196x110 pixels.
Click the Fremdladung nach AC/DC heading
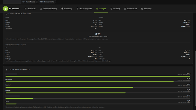15,45
